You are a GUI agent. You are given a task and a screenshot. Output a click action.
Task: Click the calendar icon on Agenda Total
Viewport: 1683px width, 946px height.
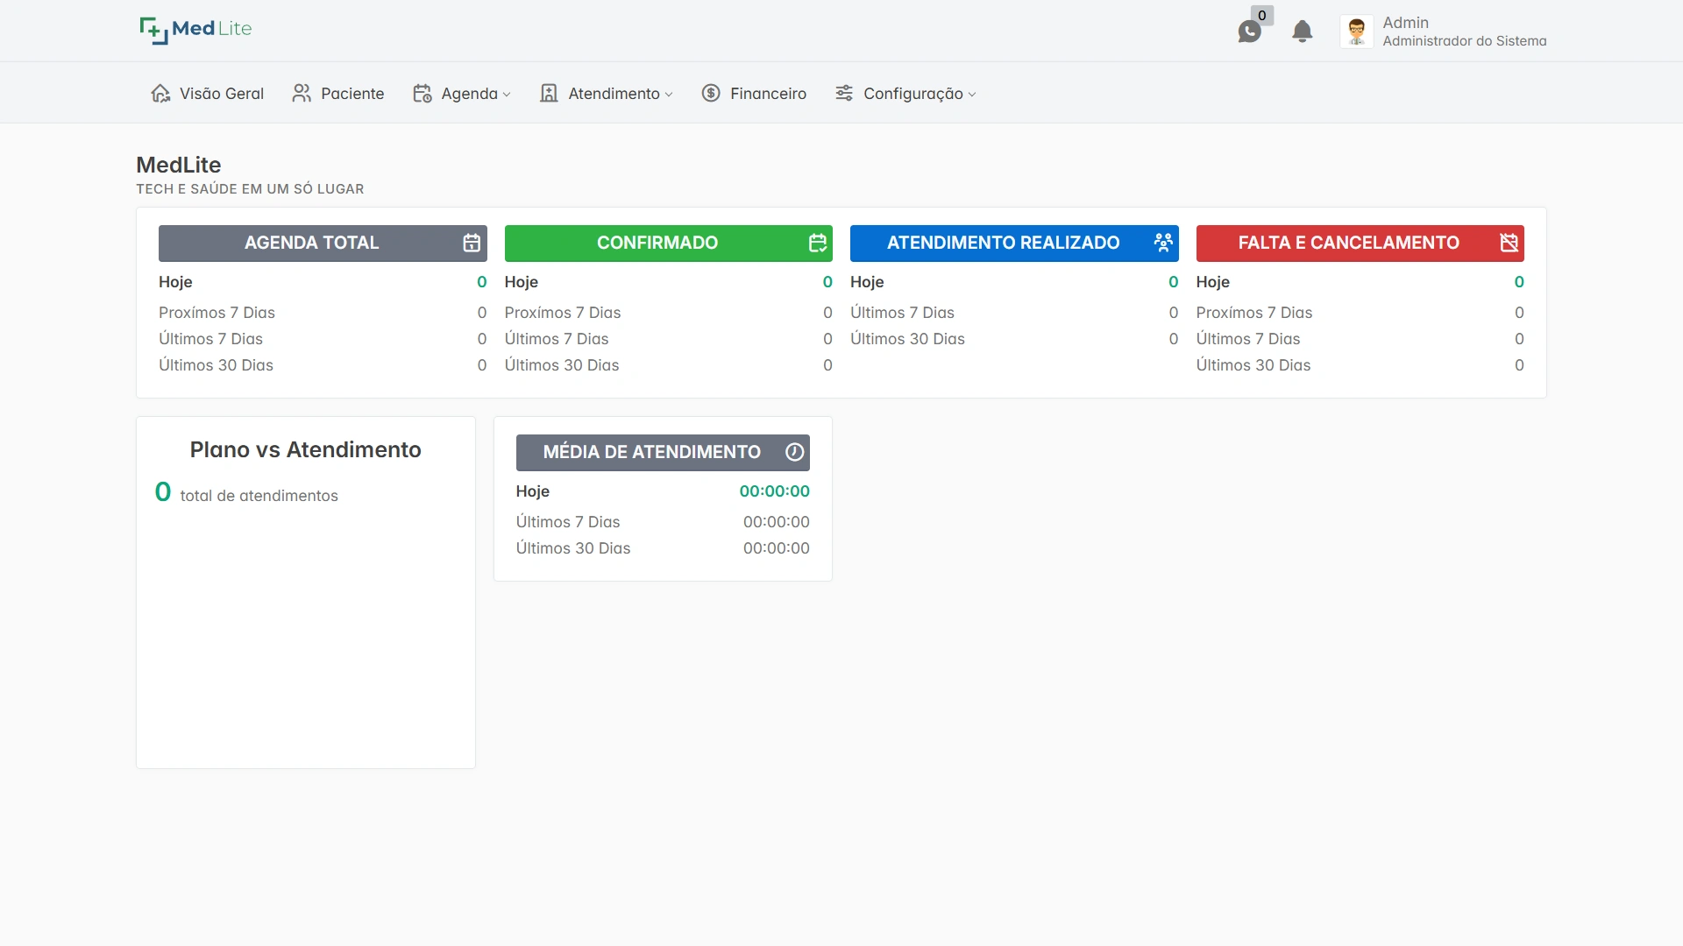point(472,244)
